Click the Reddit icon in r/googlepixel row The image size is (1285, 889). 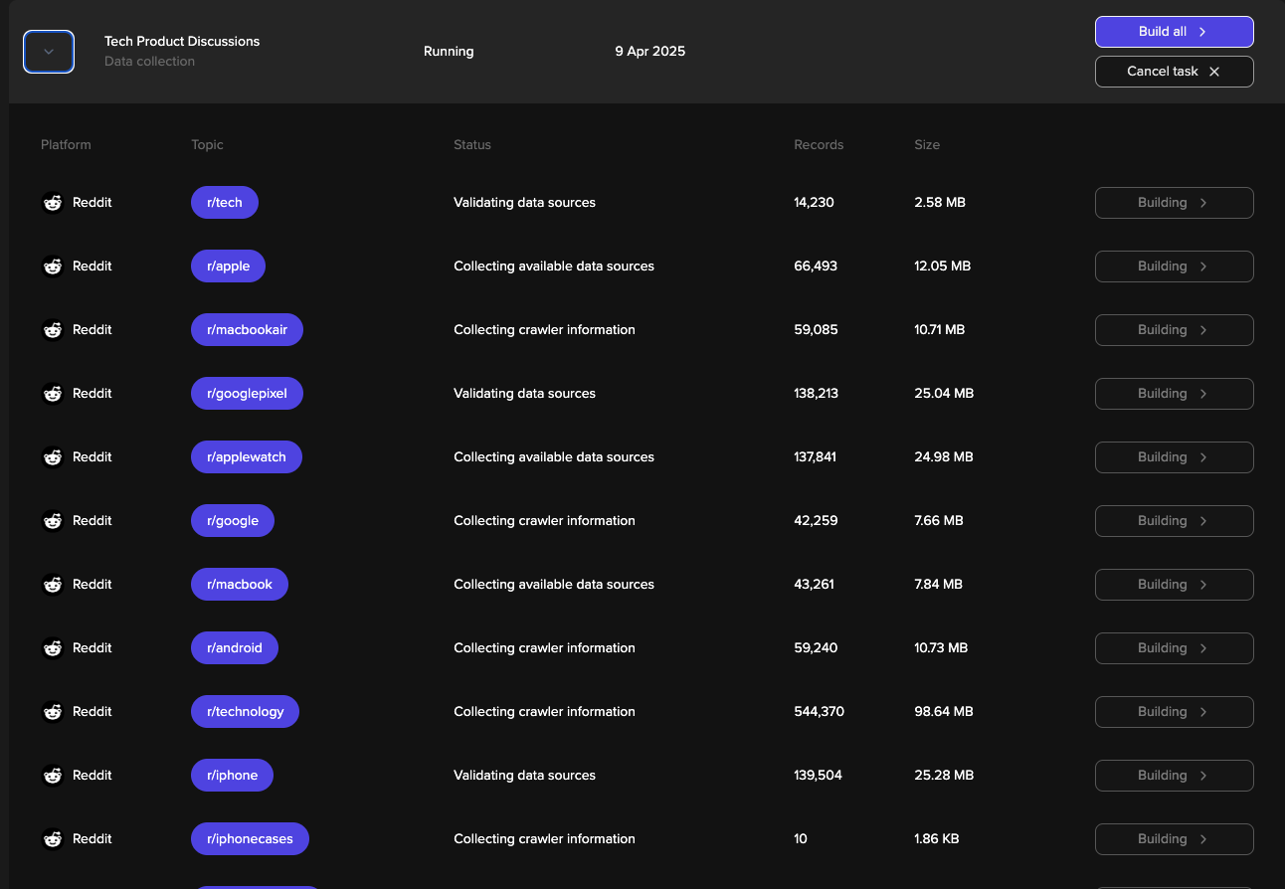[x=53, y=394]
